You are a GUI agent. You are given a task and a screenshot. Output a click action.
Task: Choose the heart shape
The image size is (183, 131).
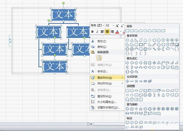click(x=150, y=49)
